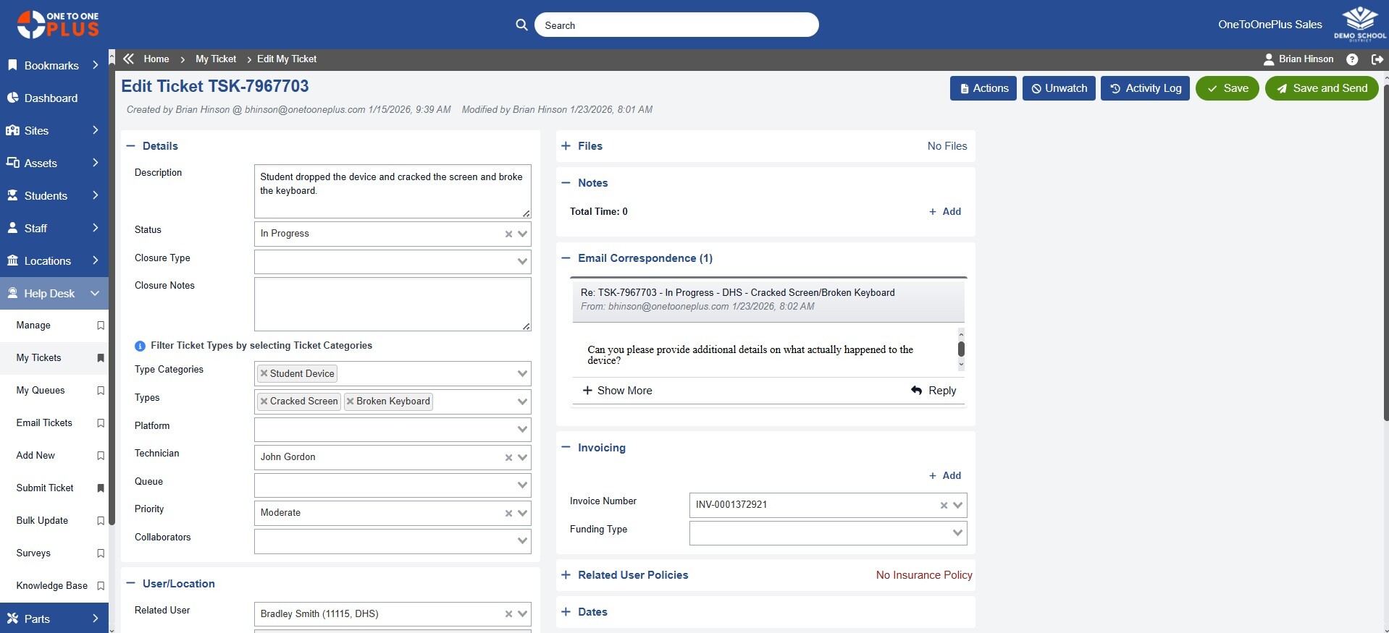This screenshot has width=1389, height=633.
Task: Open the Dashboard menu item
Action: coord(51,98)
